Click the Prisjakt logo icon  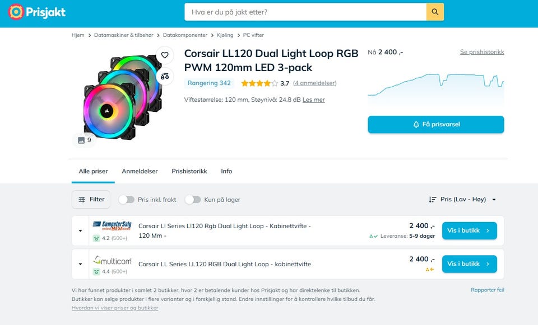click(x=16, y=12)
